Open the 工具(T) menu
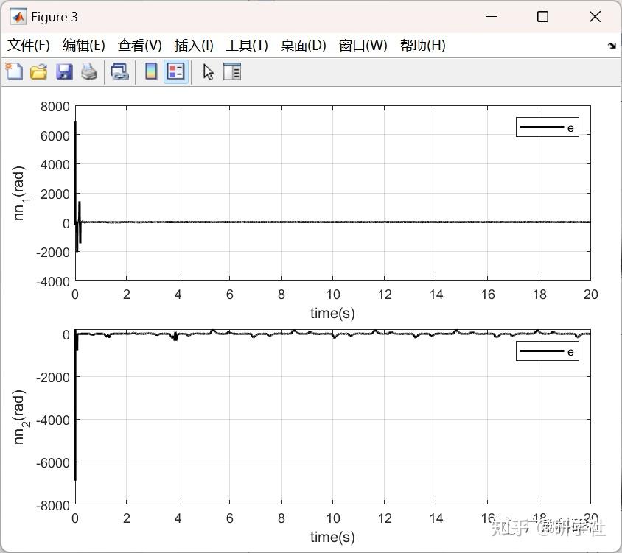622x553 pixels. tap(247, 45)
